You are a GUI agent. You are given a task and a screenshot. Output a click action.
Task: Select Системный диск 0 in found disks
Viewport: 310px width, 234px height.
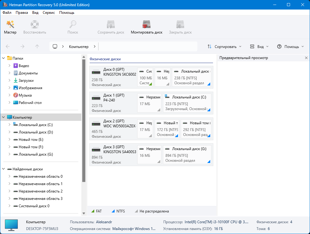pyautogui.click(x=34, y=206)
